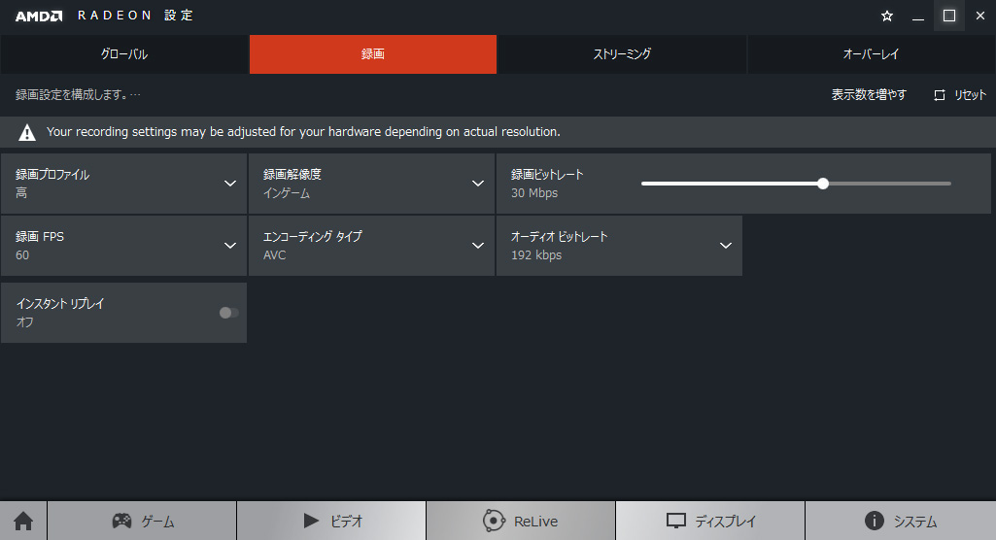This screenshot has height=540, width=996.
Task: Switch to the グローバル tab
Action: coord(124,54)
